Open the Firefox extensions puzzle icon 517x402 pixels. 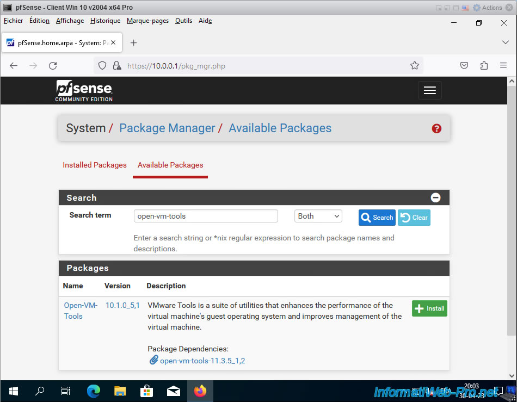point(484,66)
